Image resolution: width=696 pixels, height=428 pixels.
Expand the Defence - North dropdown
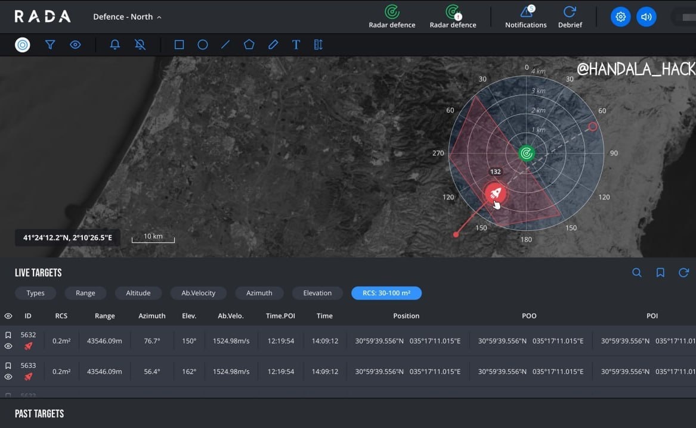(127, 17)
